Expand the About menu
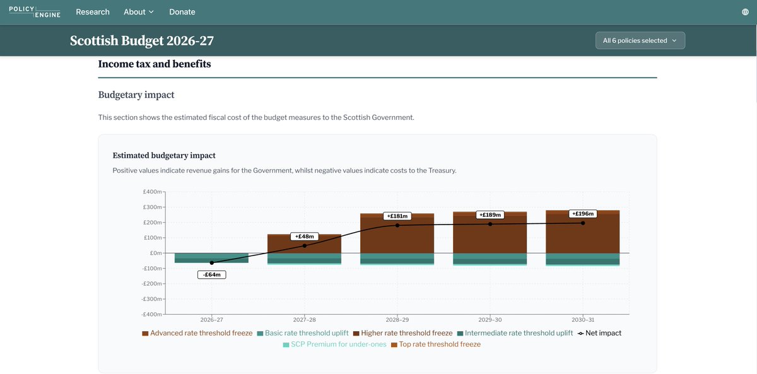Image resolution: width=757 pixels, height=374 pixels. pyautogui.click(x=139, y=12)
